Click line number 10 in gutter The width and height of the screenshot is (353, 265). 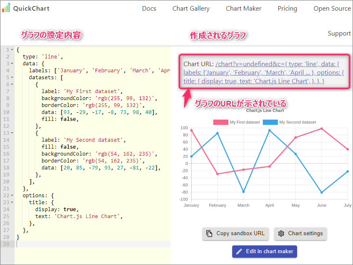(6, 112)
